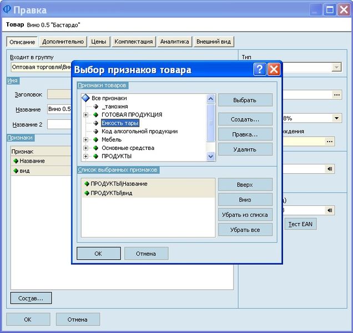This screenshot has width=353, height=333.
Task: Click the gray diamond icon beside Емкость тары
Action: pyautogui.click(x=95, y=123)
